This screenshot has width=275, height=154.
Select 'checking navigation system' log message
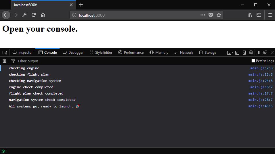click(x=35, y=81)
